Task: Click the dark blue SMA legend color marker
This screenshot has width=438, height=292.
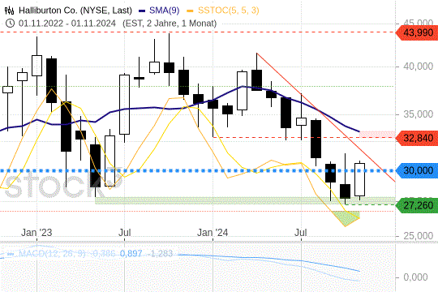Action: pyautogui.click(x=142, y=11)
